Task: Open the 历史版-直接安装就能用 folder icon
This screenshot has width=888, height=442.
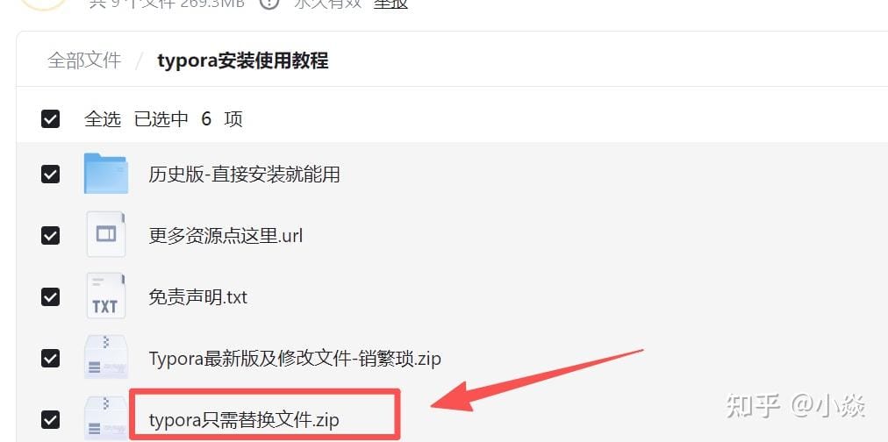Action: [106, 173]
